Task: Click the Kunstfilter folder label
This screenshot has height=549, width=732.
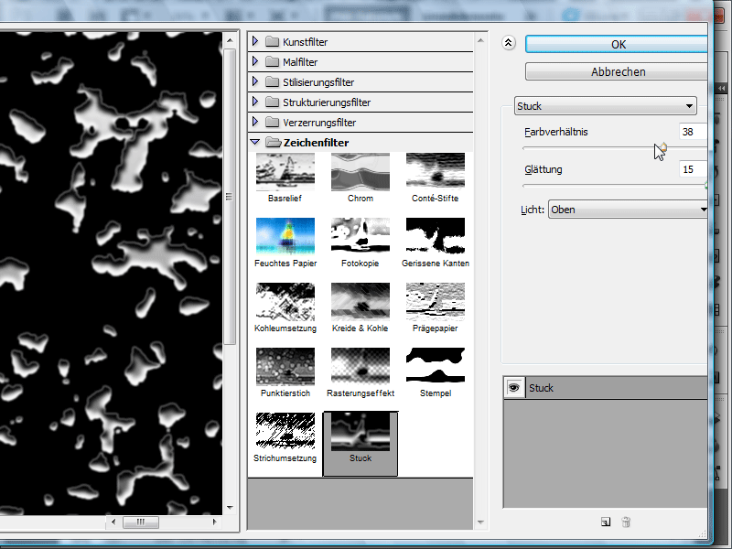Action: click(305, 42)
